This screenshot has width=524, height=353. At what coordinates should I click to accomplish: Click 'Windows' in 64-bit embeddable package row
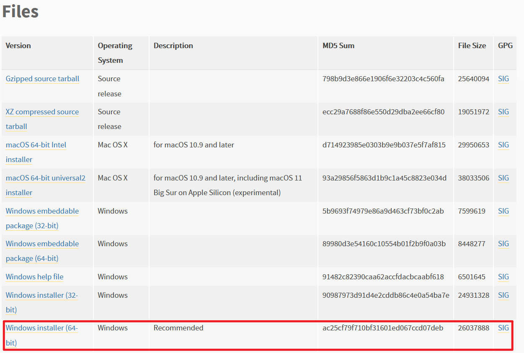(113, 244)
